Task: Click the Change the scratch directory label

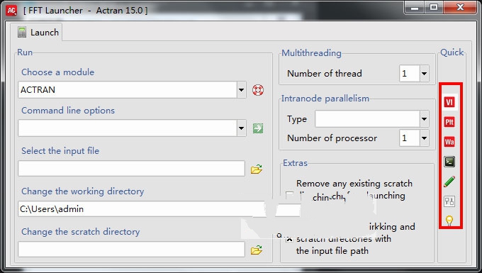Action: (80, 231)
